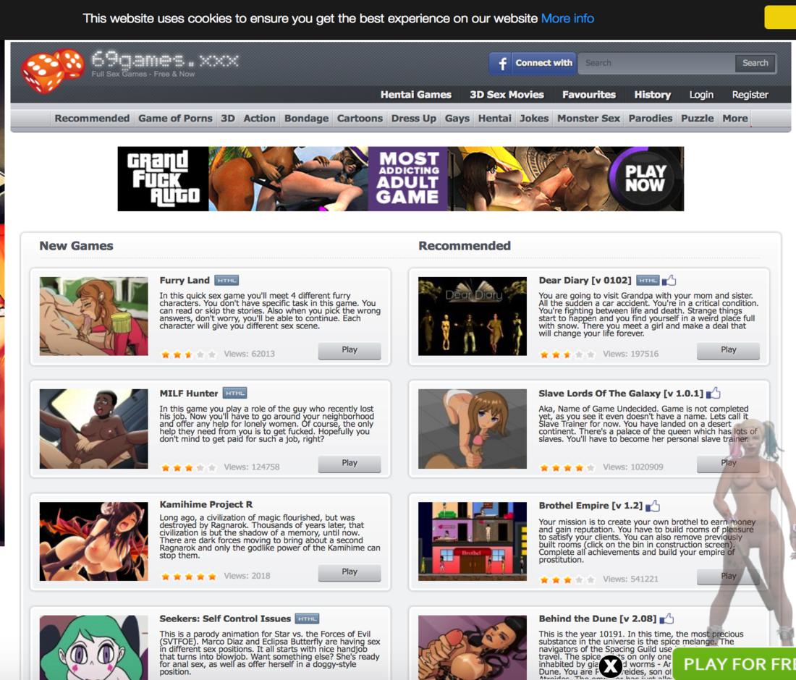Click the red dice site logo
The width and height of the screenshot is (796, 680).
pyautogui.click(x=53, y=71)
